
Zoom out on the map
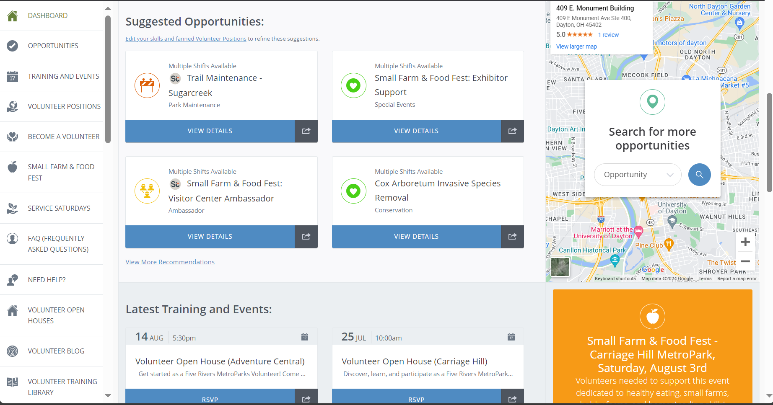point(745,261)
